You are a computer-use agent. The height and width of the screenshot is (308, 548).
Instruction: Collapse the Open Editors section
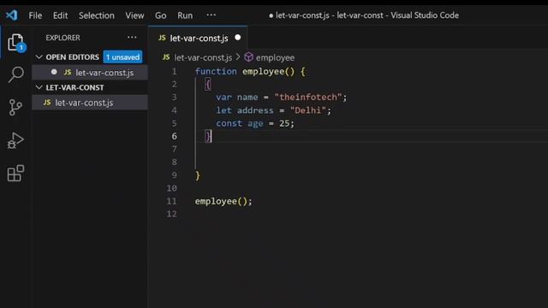tap(39, 57)
